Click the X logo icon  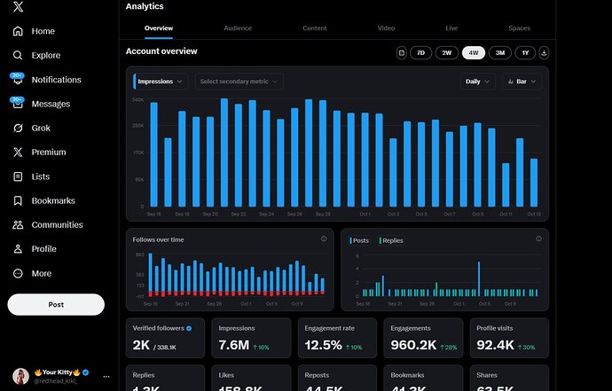[18, 7]
